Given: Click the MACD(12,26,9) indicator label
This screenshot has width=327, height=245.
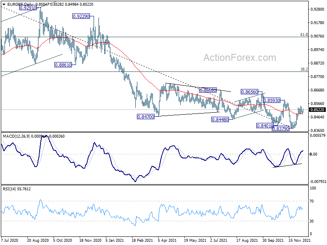Looking at the screenshot, I should 16,136.
